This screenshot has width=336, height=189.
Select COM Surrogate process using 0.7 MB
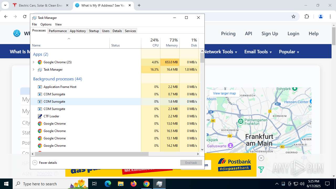click(114, 94)
